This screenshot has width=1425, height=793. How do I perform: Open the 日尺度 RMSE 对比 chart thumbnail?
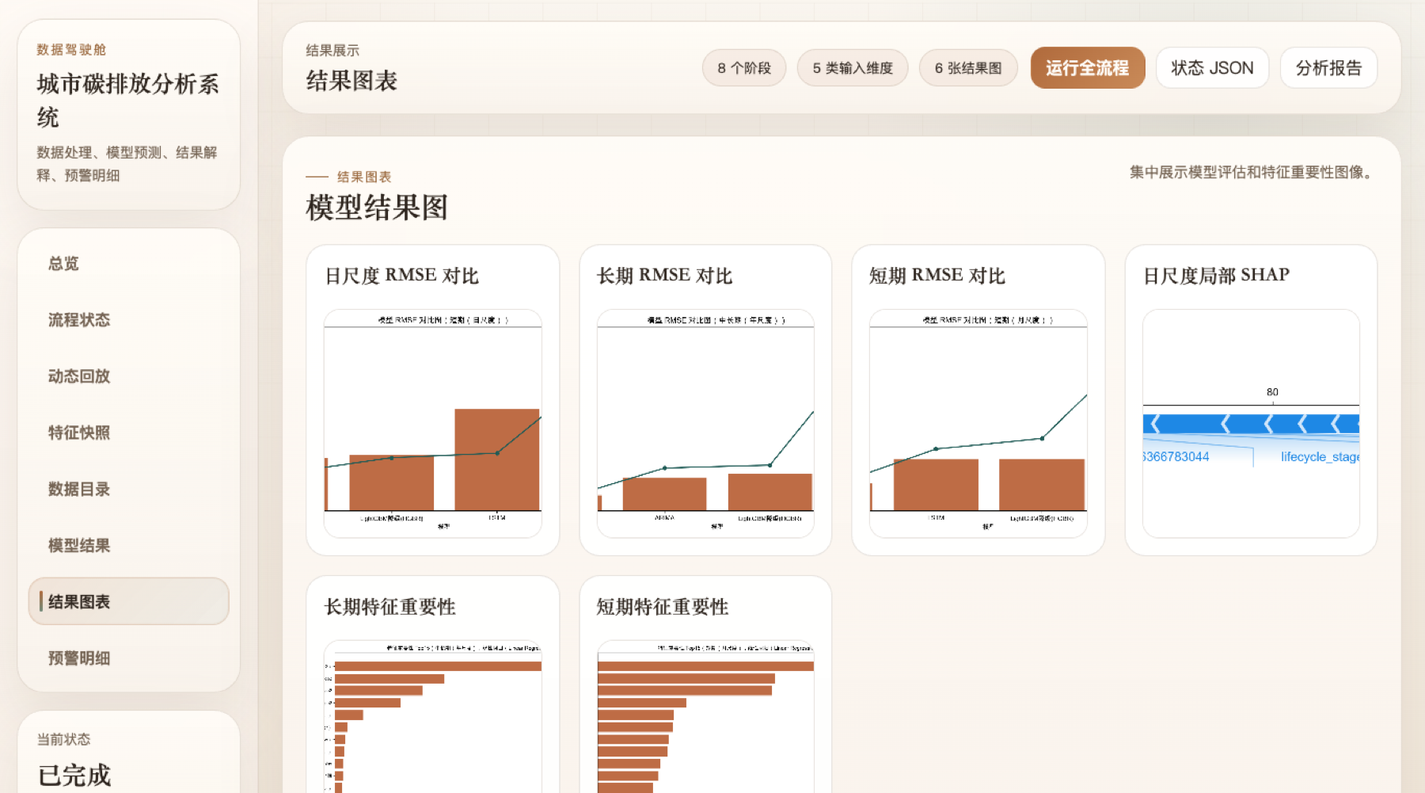tap(433, 424)
